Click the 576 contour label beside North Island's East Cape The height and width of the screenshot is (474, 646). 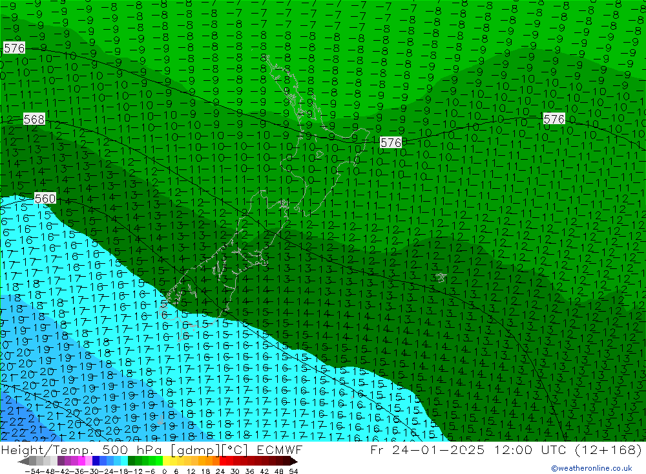(x=391, y=142)
